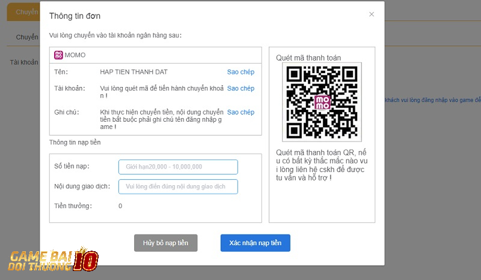Select the gold Chuyển tab in the background
The width and height of the screenshot is (481, 280).
click(23, 12)
